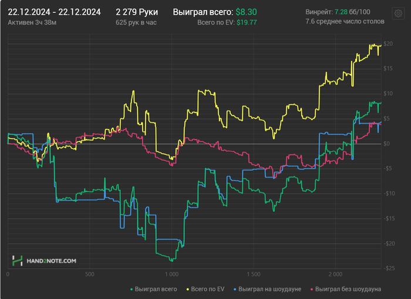Click the '2 279 Руки' hands count

[x=137, y=12]
